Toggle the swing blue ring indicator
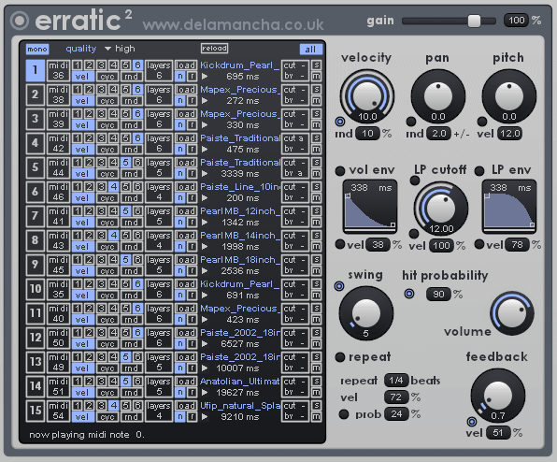This screenshot has width=557, height=462. tap(339, 286)
